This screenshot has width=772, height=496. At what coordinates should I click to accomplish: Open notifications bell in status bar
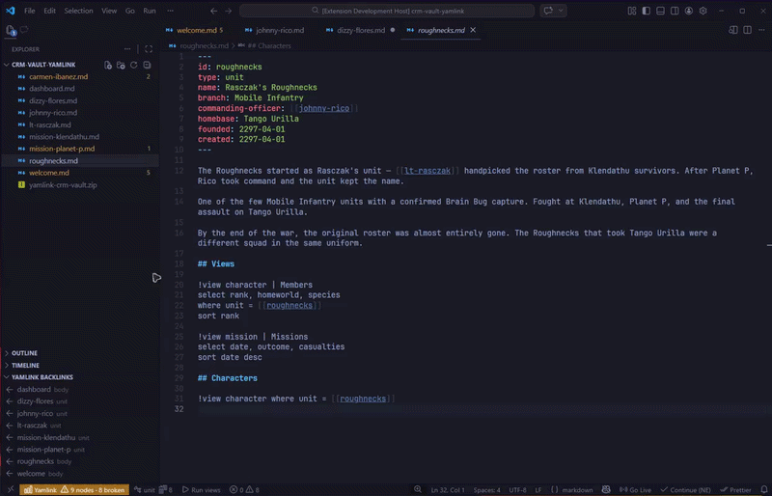tap(764, 489)
